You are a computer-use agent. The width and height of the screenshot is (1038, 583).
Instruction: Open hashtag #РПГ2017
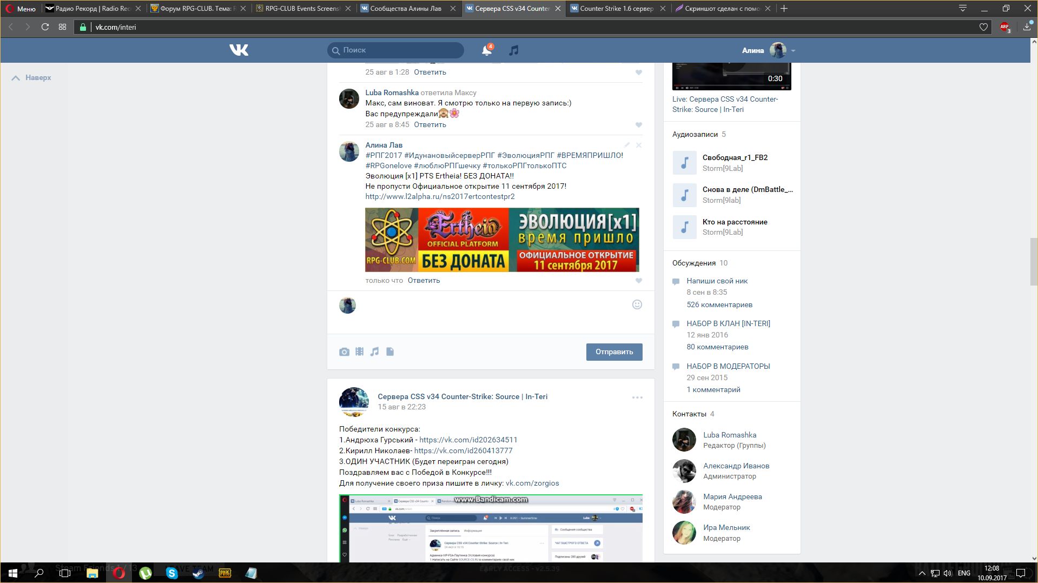384,156
